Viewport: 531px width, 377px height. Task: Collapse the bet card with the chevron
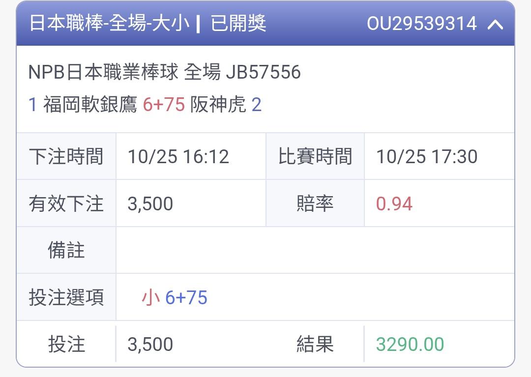point(495,24)
